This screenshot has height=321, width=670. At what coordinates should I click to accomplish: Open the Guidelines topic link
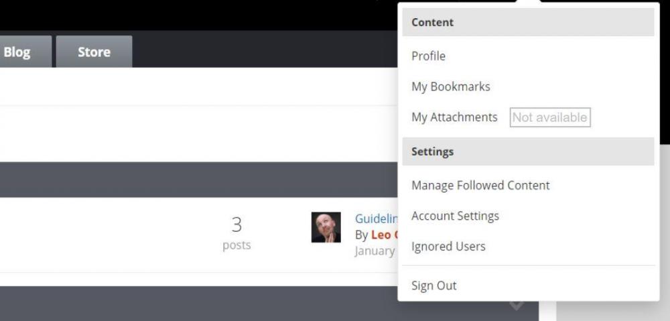[x=377, y=218]
